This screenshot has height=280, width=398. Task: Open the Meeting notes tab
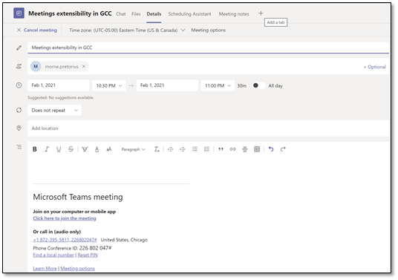[x=234, y=14]
